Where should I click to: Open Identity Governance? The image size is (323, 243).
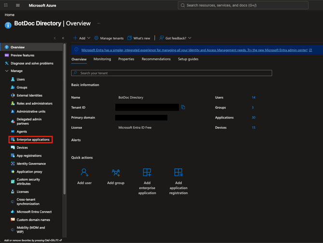click(31, 163)
